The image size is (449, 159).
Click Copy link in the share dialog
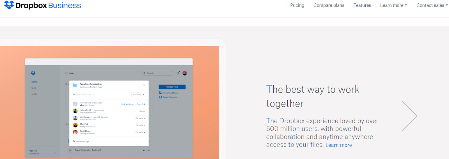tap(141, 104)
